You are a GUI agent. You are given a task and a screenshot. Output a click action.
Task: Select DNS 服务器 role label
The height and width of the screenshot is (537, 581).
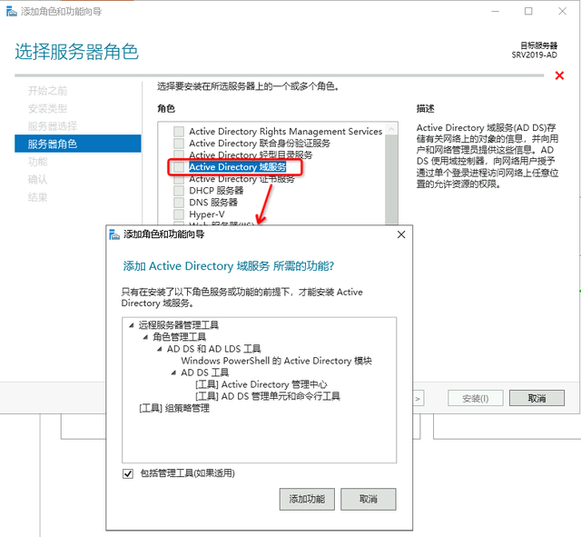click(213, 203)
